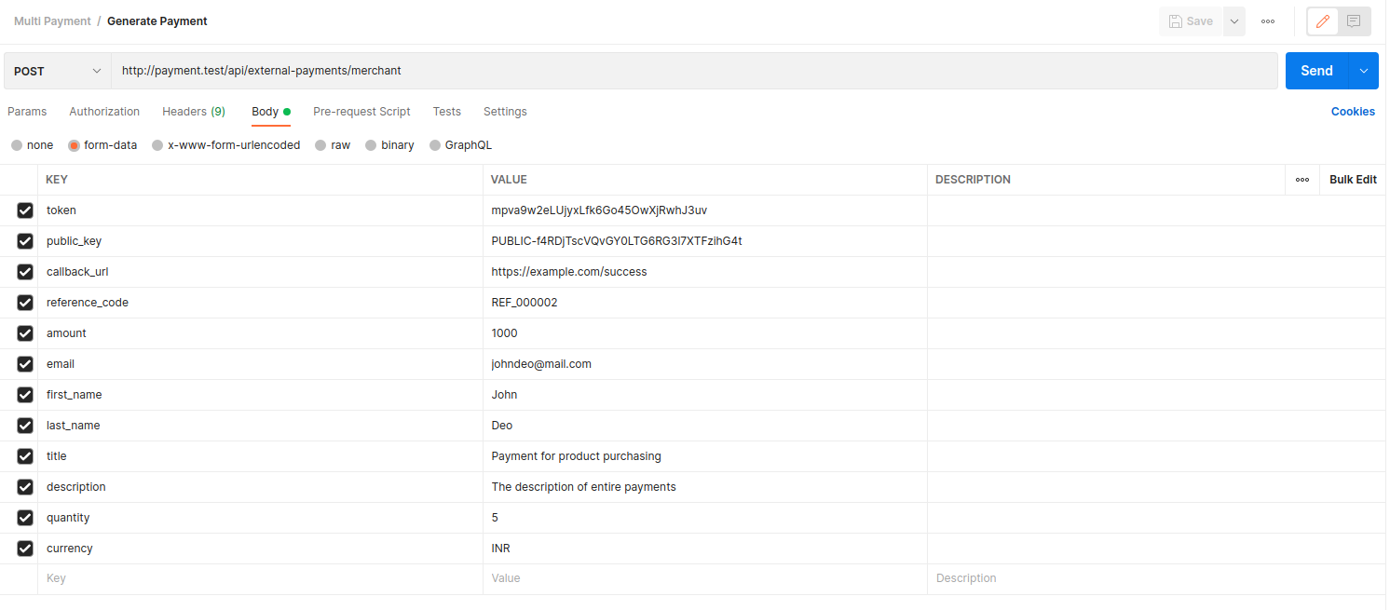
Task: Open the Pre-request Script tab
Action: coord(361,112)
